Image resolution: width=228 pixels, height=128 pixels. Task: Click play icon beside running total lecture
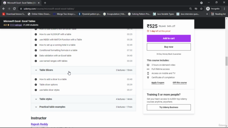point(36,45)
